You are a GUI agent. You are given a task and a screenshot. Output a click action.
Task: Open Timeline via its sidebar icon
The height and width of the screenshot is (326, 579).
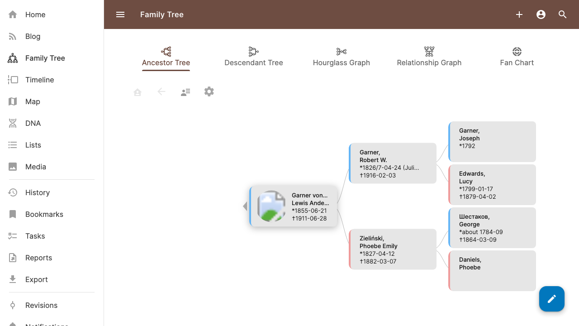13,80
